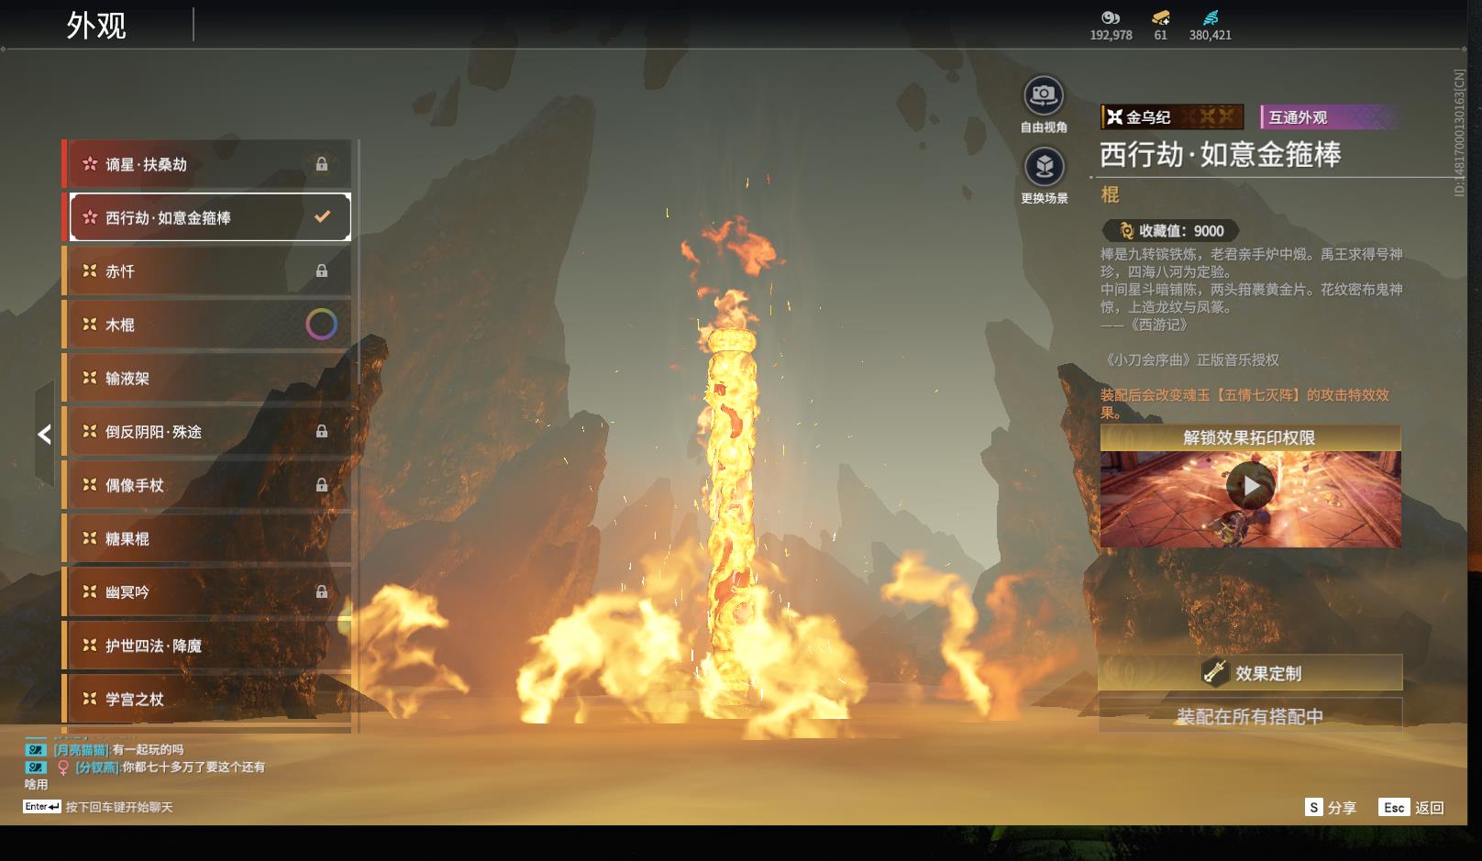Collapse the skin list with left arrow
The image size is (1482, 861).
coord(44,435)
